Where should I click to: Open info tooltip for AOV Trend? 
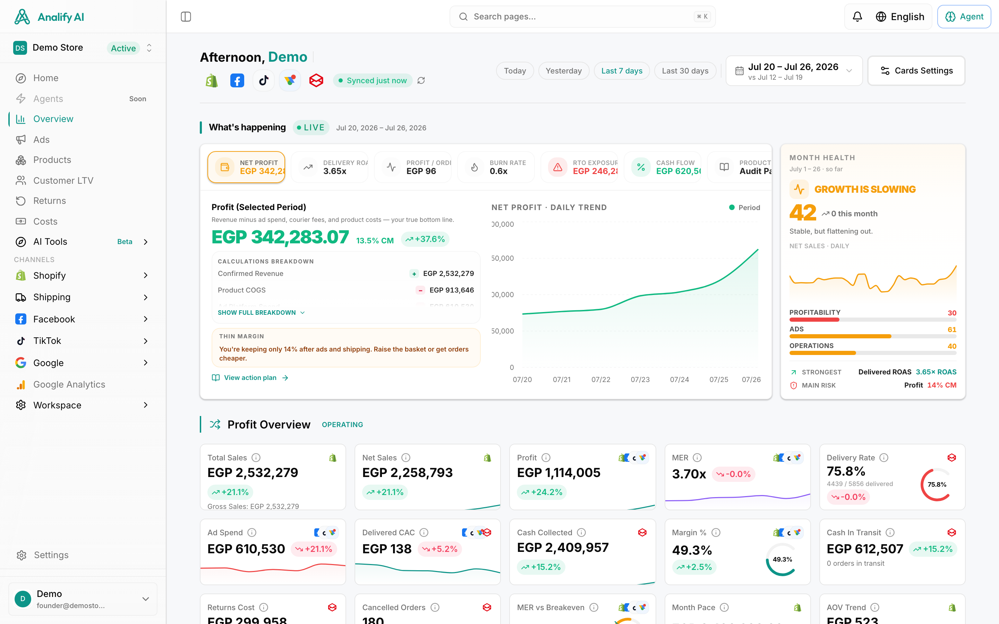875,607
